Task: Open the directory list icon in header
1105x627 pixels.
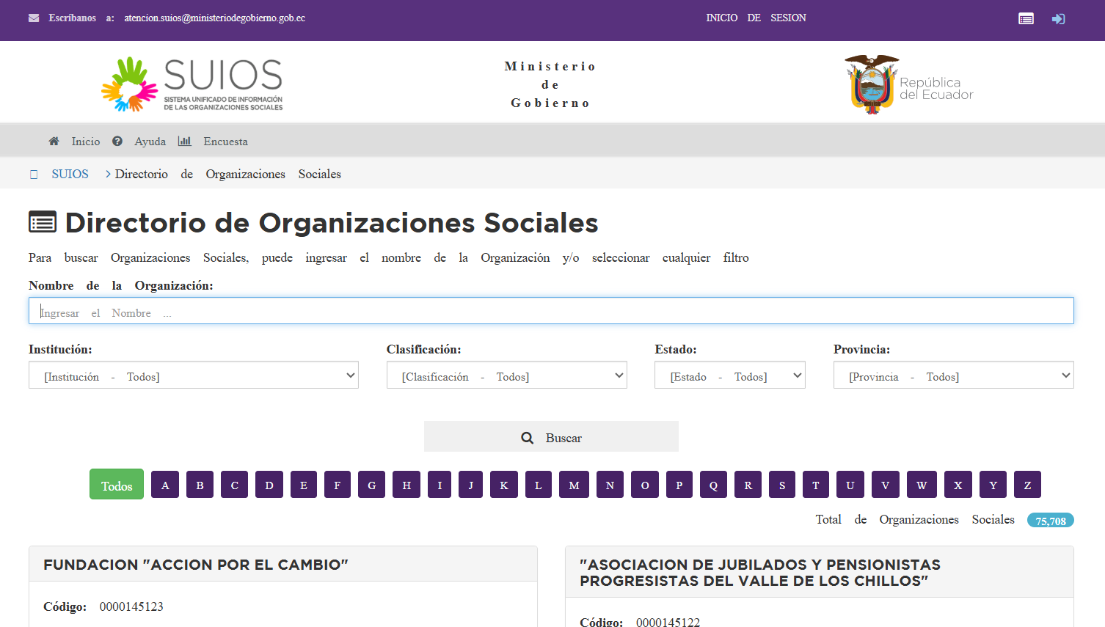Action: tap(1026, 19)
